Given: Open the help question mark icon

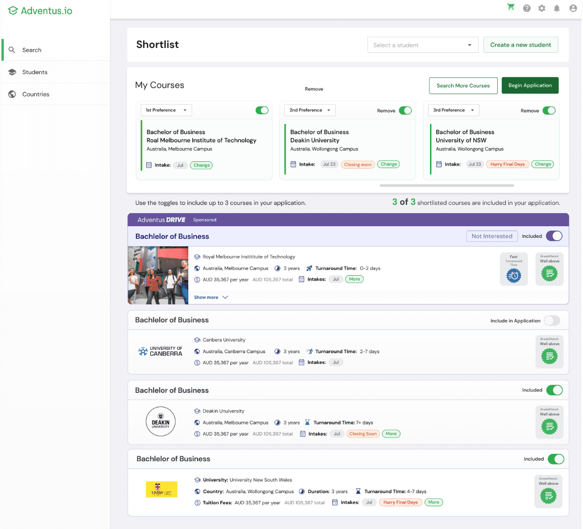Looking at the screenshot, I should (527, 8).
